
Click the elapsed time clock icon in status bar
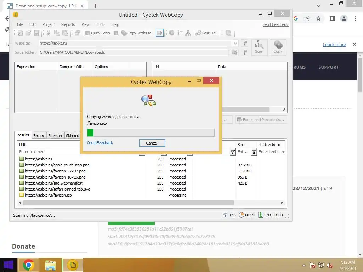coord(241,215)
